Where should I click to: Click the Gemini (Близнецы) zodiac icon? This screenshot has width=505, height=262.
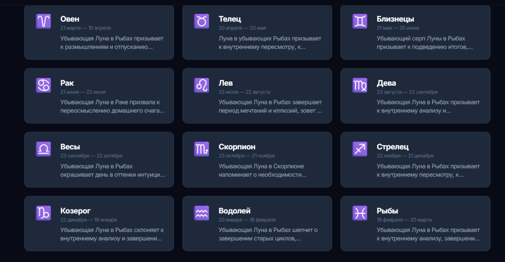(360, 21)
